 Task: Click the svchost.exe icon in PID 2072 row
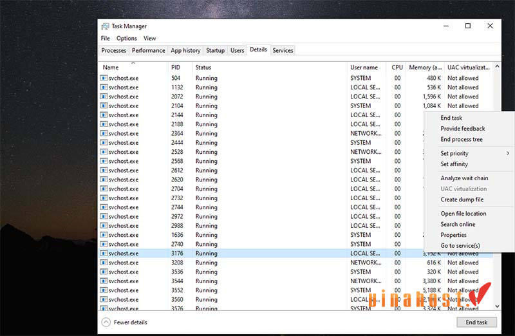tap(104, 97)
